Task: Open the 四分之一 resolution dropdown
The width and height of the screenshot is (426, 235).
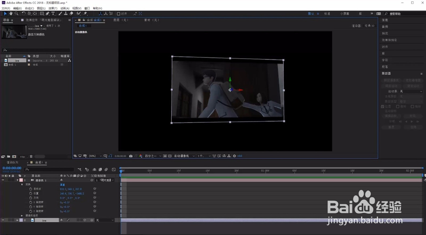Action: coord(153,156)
